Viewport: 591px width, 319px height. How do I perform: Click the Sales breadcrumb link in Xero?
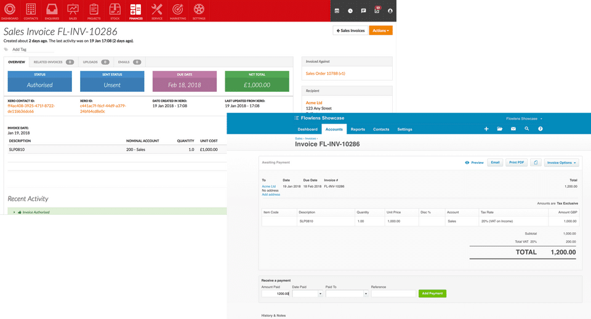[299, 139]
